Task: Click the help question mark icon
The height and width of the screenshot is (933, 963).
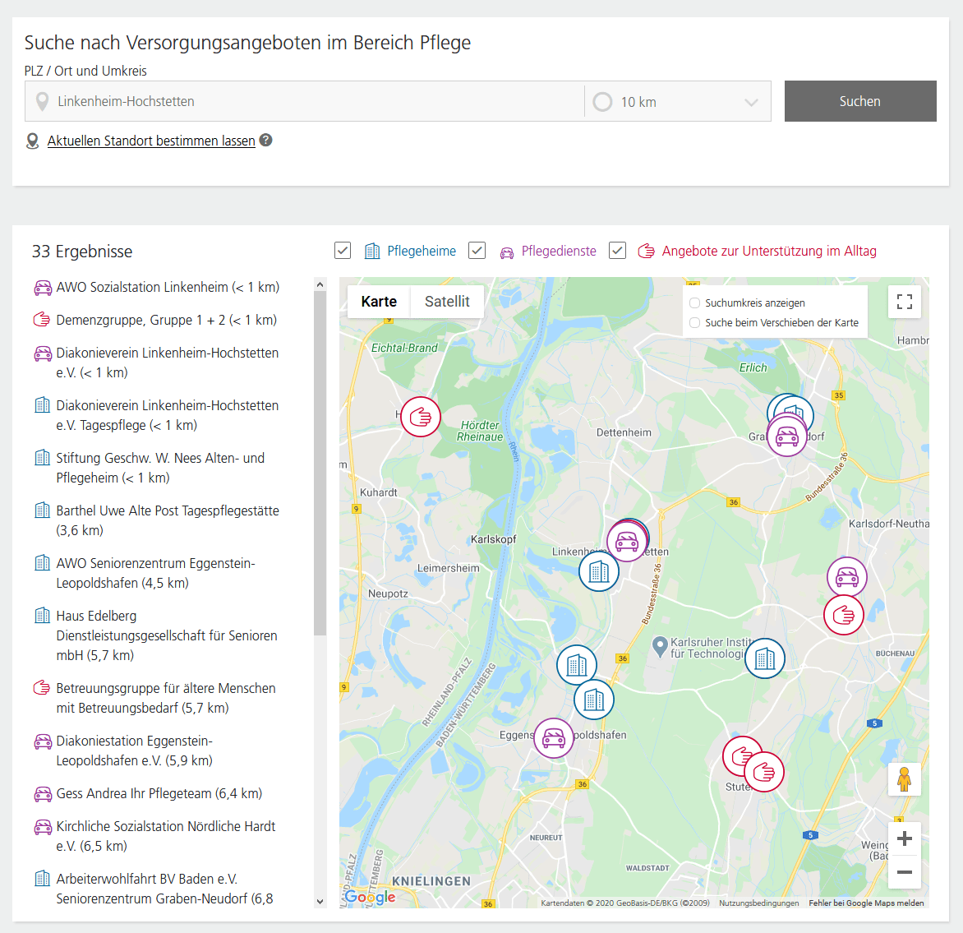Action: point(266,140)
